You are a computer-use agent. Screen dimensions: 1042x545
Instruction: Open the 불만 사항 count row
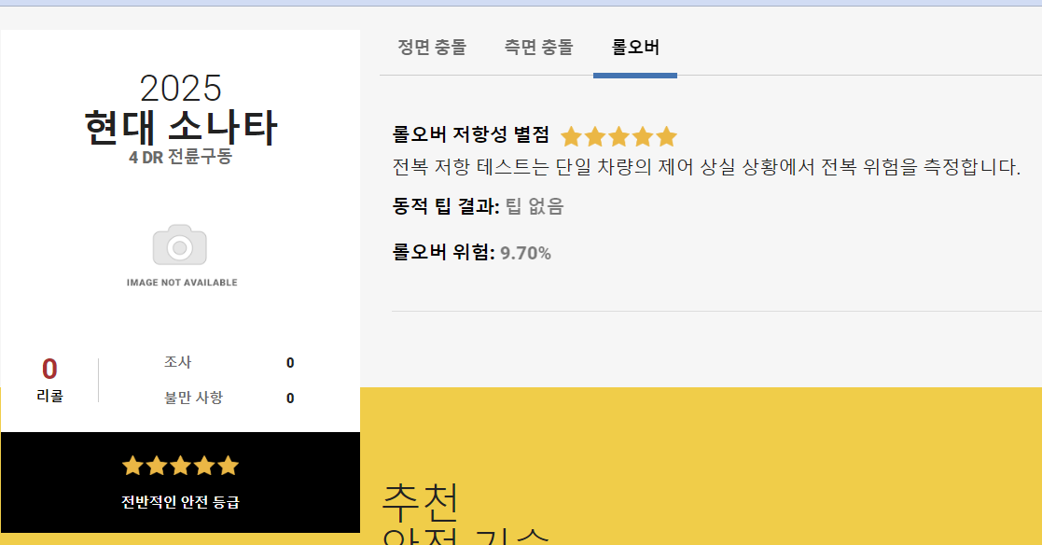point(229,398)
